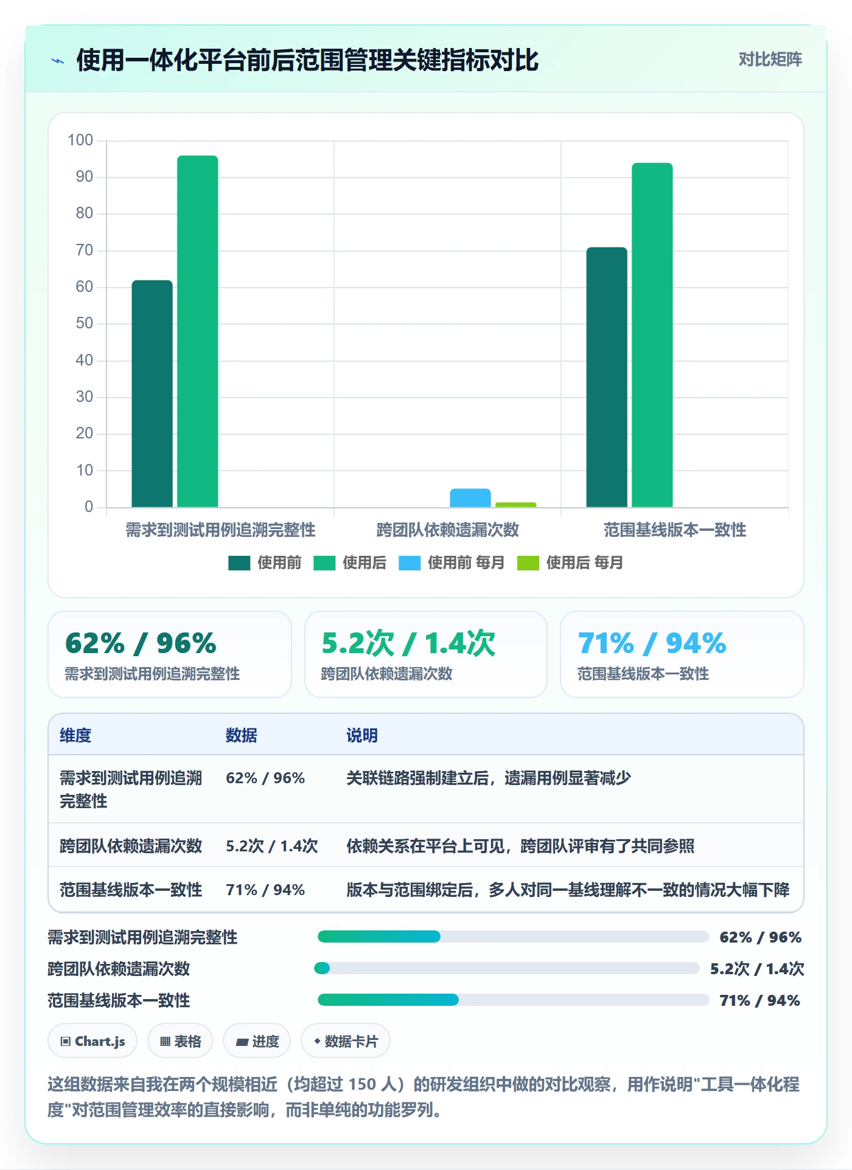Select the table cell reading 71% / 94%
Viewport: 852px width, 1170px height.
click(x=265, y=890)
